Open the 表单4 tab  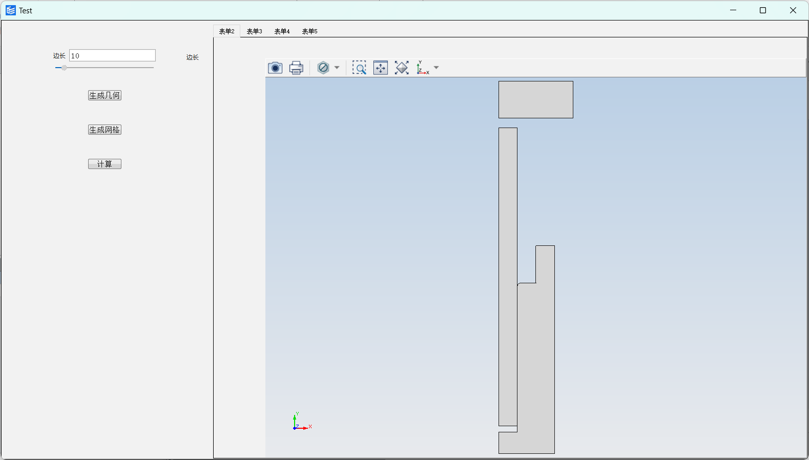[282, 31]
